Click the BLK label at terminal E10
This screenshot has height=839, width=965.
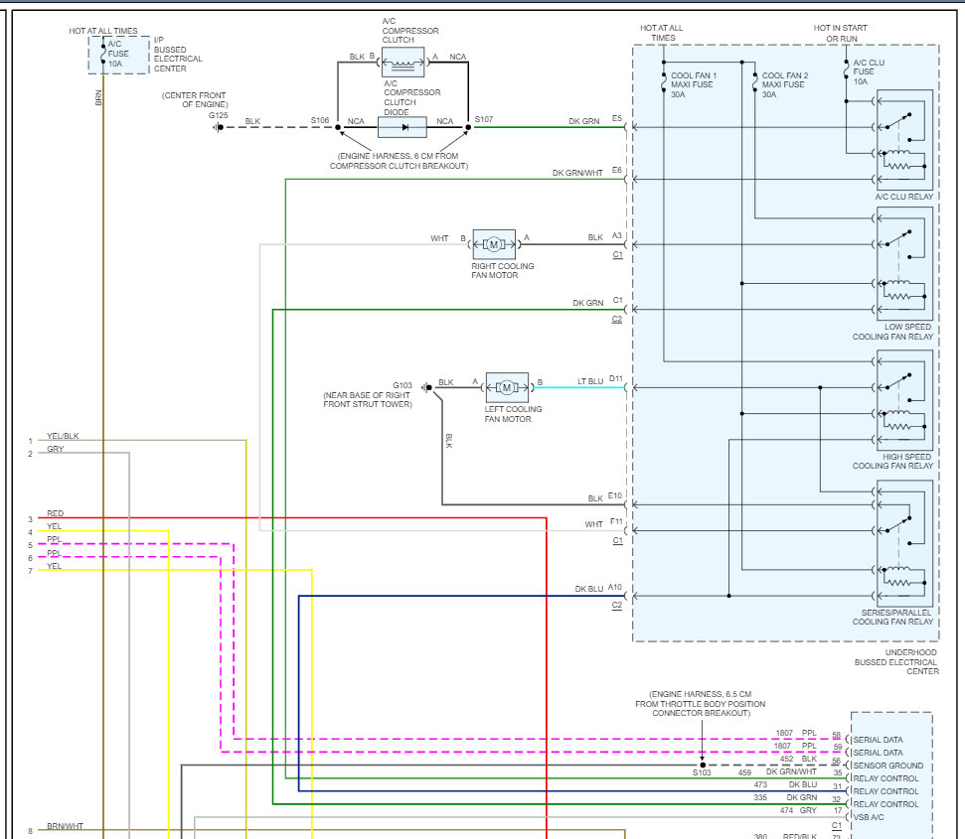coord(595,498)
